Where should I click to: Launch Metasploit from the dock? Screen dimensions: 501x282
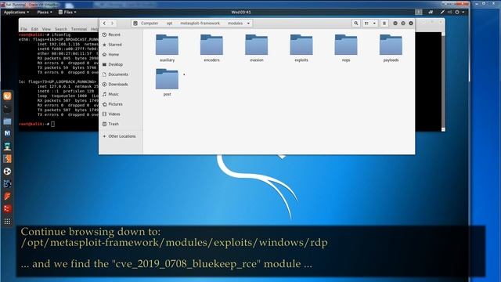(x=7, y=134)
